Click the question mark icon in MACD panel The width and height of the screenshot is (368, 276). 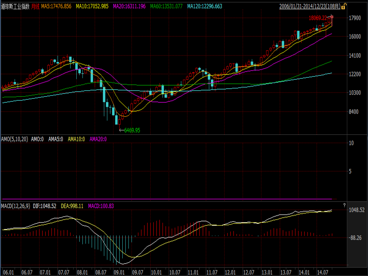[344, 205]
